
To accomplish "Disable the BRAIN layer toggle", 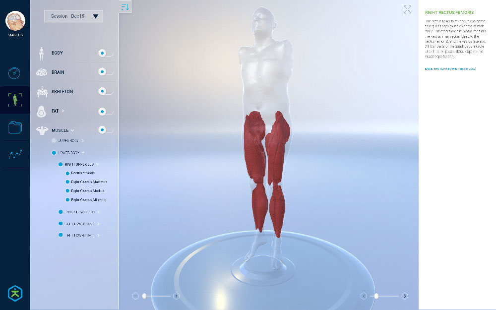I will (105, 71).
